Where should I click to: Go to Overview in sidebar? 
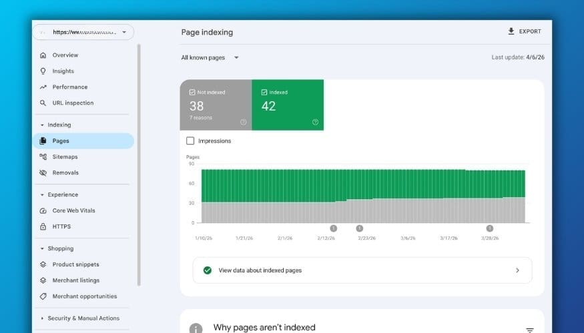pos(65,55)
